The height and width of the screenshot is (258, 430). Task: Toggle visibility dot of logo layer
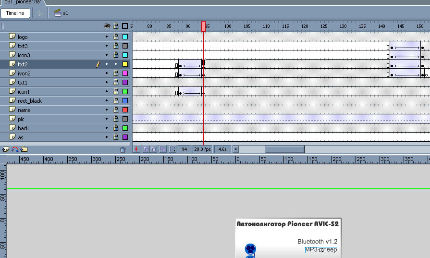(x=107, y=37)
